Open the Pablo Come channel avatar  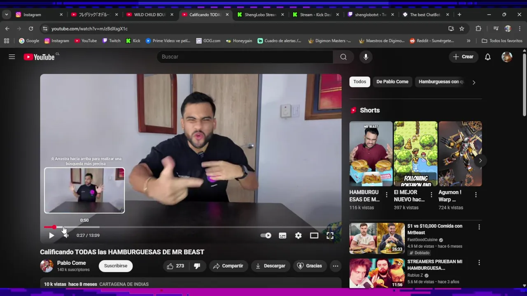[47, 266]
